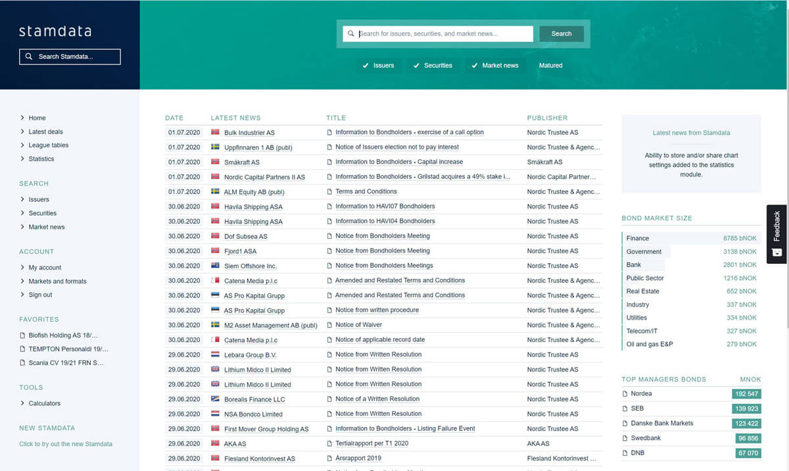
Task: Click the teal Search button
Action: click(562, 34)
